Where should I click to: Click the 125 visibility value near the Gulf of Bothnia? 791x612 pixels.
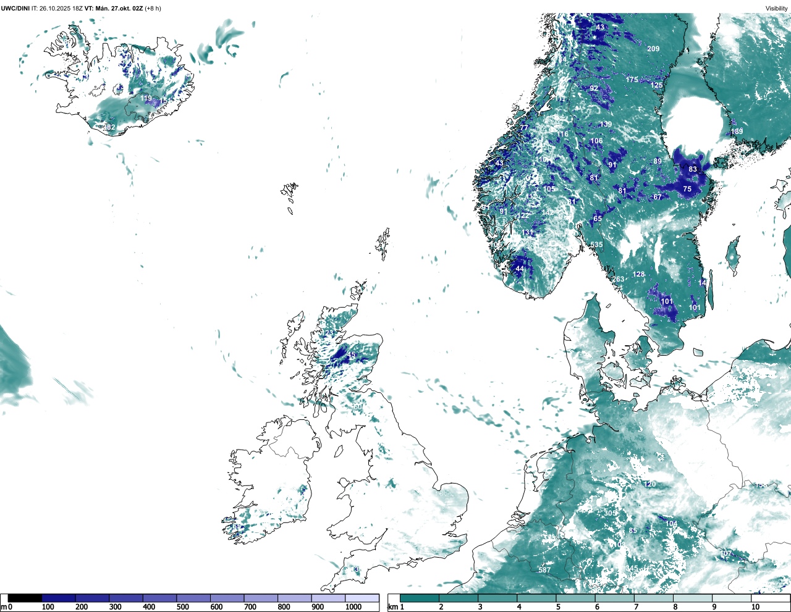[656, 85]
